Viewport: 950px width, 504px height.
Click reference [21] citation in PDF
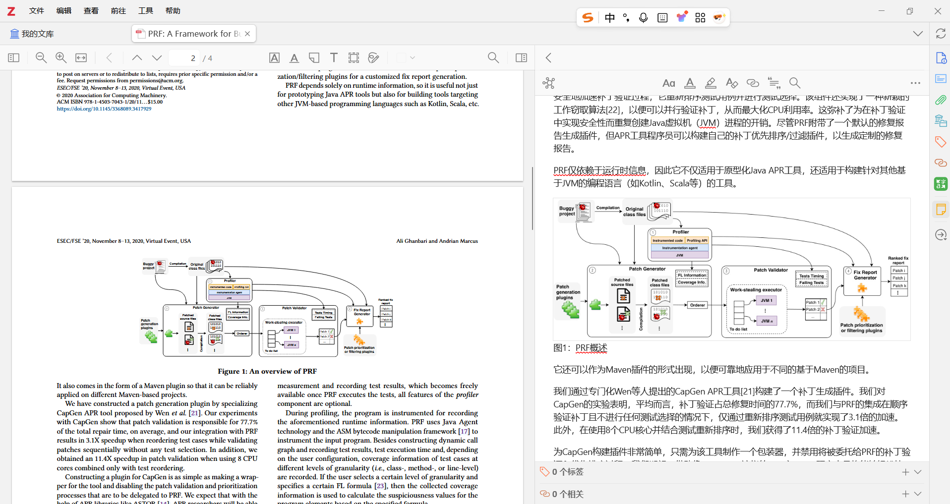coord(194,413)
